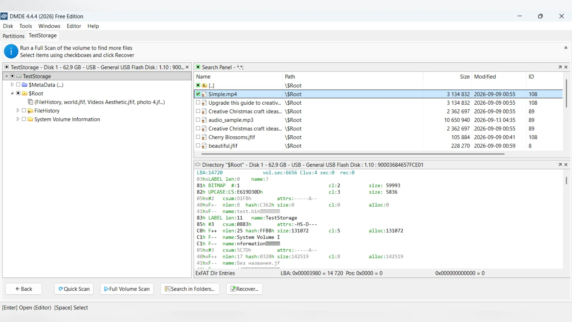Switch to the Partitions tab
The image size is (572, 322).
pos(13,36)
